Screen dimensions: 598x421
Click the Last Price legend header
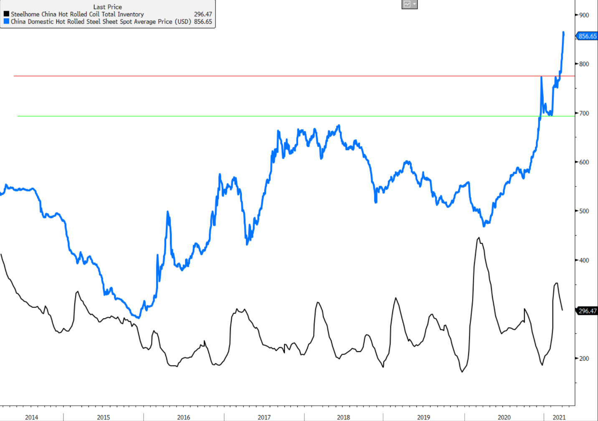[x=107, y=7]
